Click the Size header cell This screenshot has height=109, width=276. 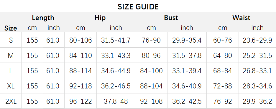click(11, 28)
